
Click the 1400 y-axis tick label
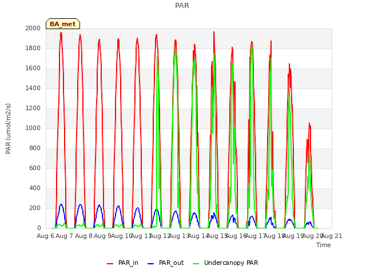[x=33, y=88]
